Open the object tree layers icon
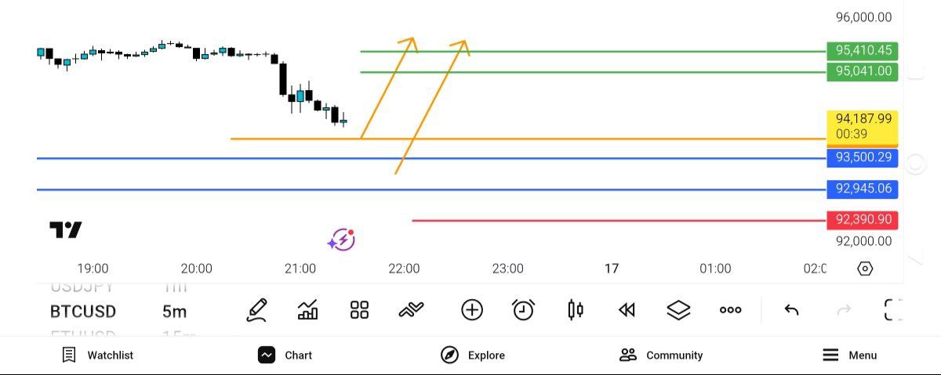Image resolution: width=941 pixels, height=375 pixels. [x=678, y=311]
